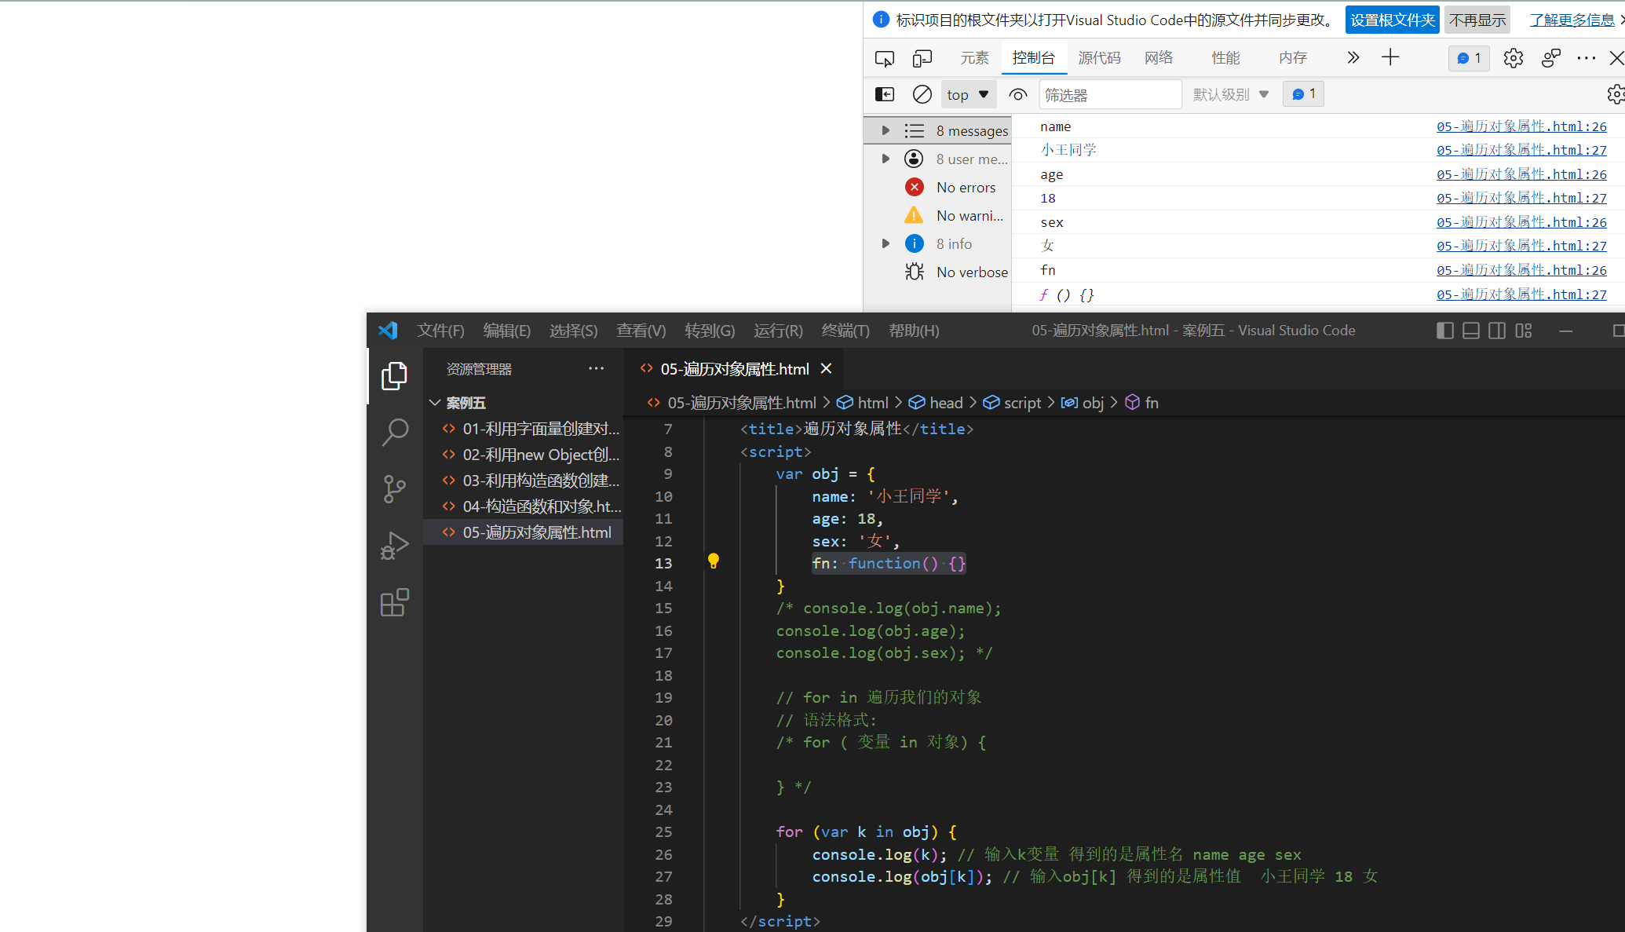Click the 05-遍历对象属性.html tree item
Image resolution: width=1625 pixels, height=932 pixels.
537,532
